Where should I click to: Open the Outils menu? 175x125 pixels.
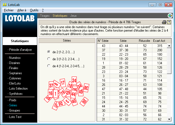click(34, 10)
